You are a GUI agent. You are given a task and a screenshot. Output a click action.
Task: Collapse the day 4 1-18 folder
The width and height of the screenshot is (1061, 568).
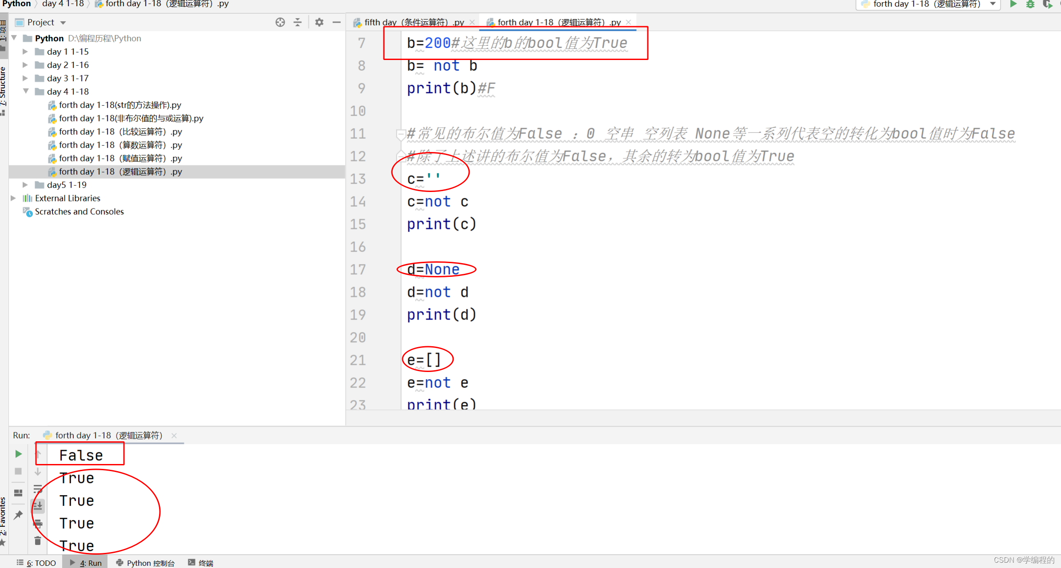pyautogui.click(x=25, y=92)
